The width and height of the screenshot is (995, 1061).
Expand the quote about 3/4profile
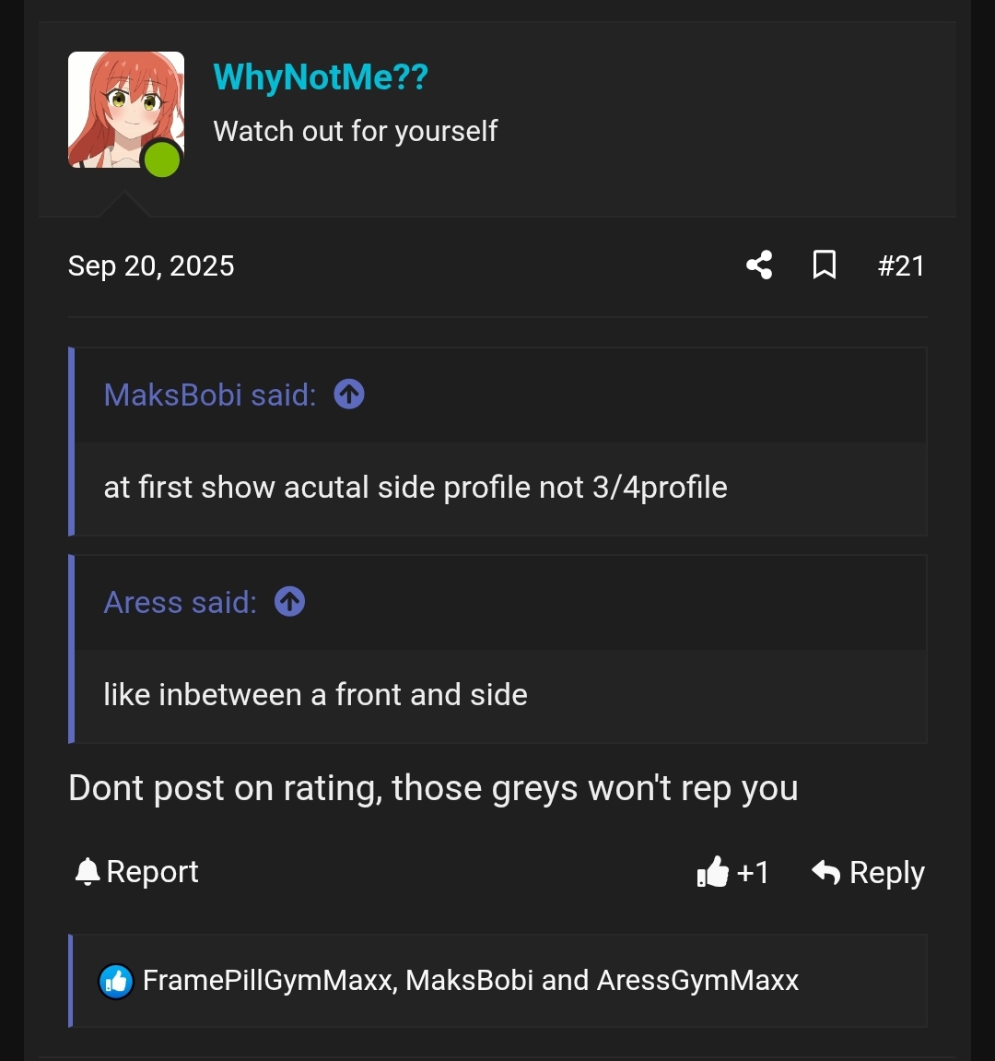click(x=416, y=488)
